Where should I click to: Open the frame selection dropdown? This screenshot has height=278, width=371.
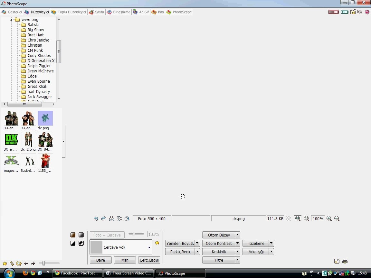tap(149, 247)
